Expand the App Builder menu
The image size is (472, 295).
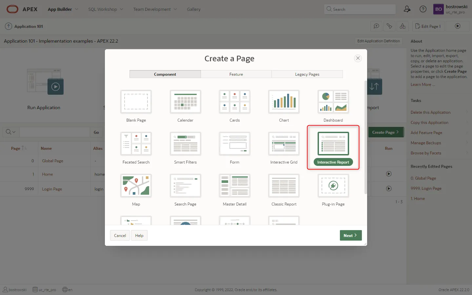click(63, 9)
